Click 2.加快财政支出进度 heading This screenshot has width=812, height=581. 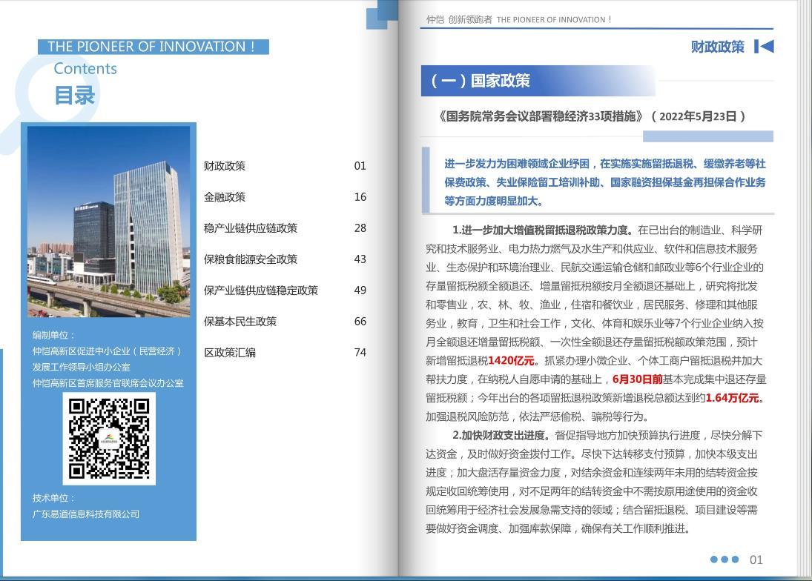(x=501, y=435)
